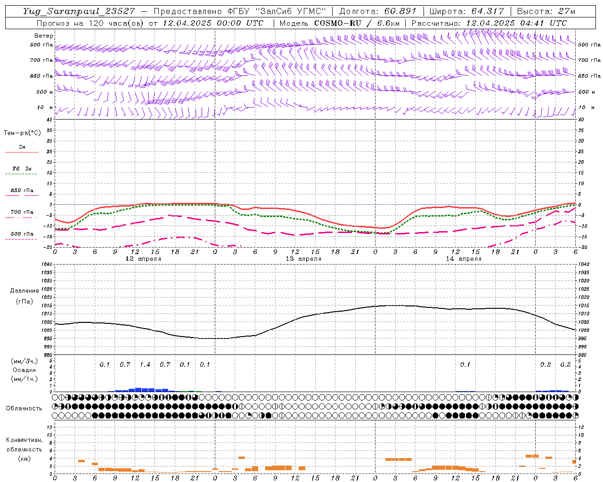Click the green dashed sample under "Td 2м"

tap(21, 174)
